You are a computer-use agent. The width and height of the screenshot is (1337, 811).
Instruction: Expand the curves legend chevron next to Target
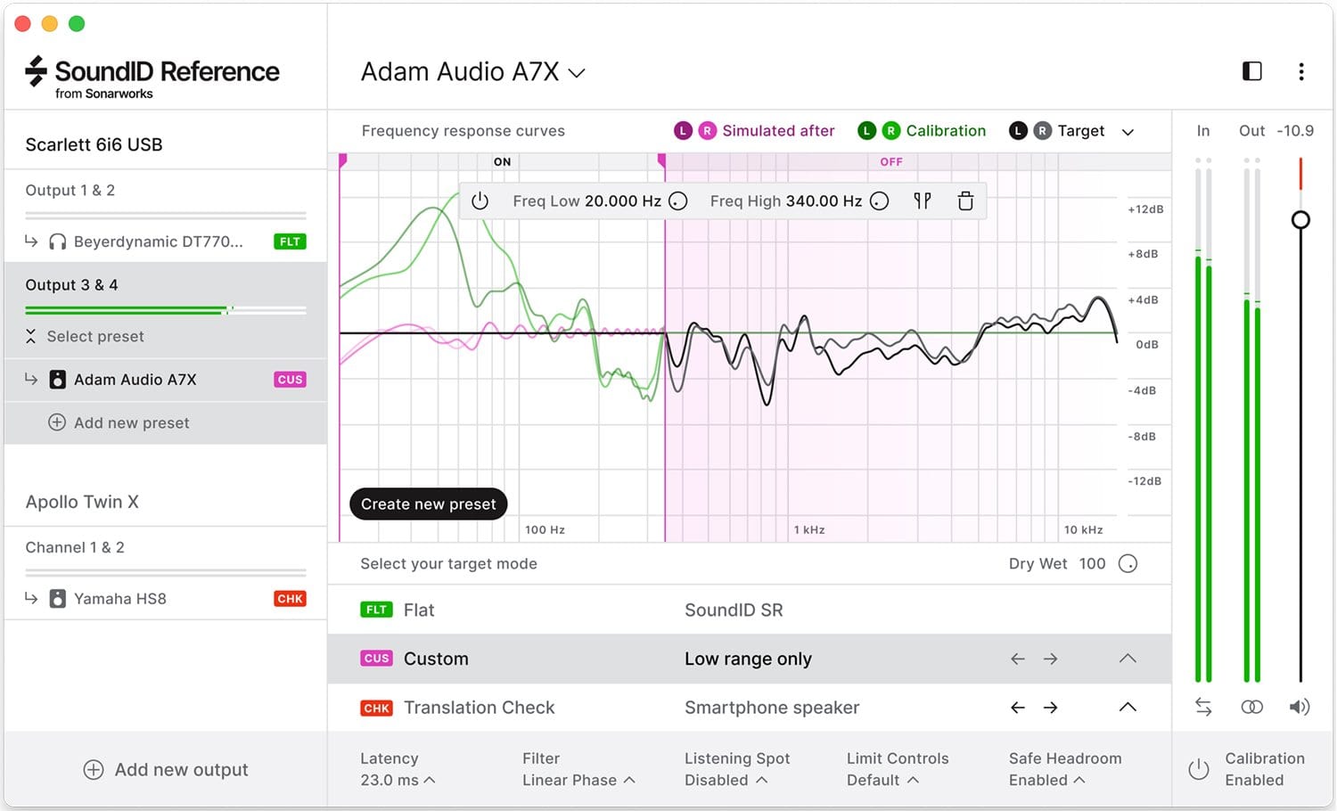point(1128,132)
